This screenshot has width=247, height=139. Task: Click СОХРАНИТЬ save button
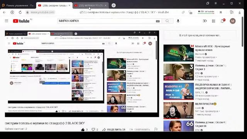[140, 130]
